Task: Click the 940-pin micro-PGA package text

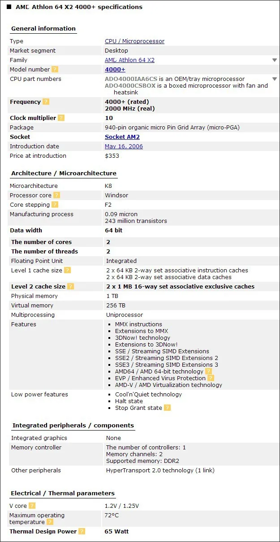Action: point(172,127)
